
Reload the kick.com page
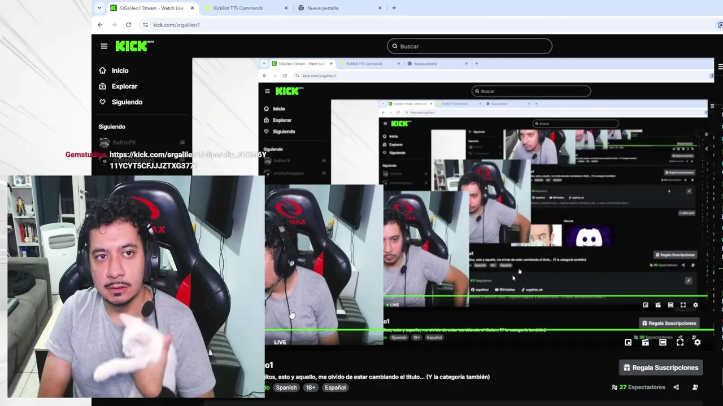click(x=128, y=25)
